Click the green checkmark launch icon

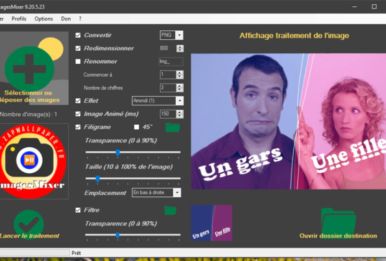click(29, 223)
